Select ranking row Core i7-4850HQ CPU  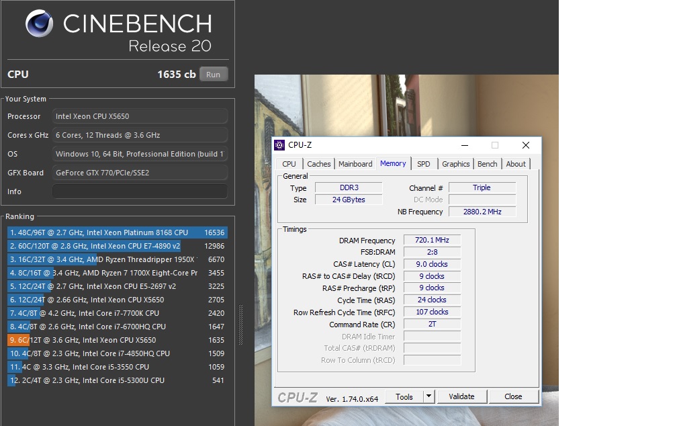[118, 353]
